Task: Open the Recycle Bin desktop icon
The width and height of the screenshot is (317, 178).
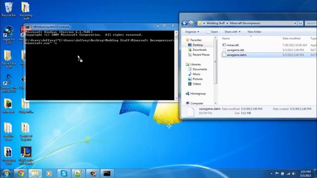Action: click(8, 9)
